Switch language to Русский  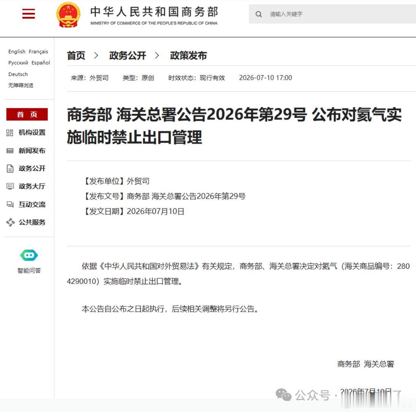tap(18, 63)
